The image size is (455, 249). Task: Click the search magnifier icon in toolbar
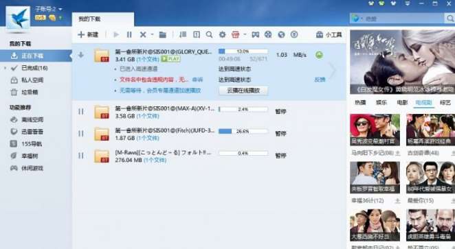click(209, 35)
